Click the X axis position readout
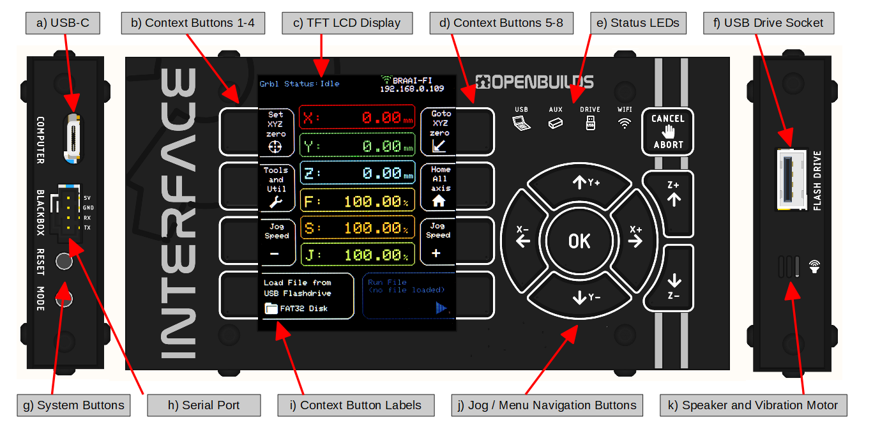This screenshot has width=873, height=436. (x=357, y=117)
